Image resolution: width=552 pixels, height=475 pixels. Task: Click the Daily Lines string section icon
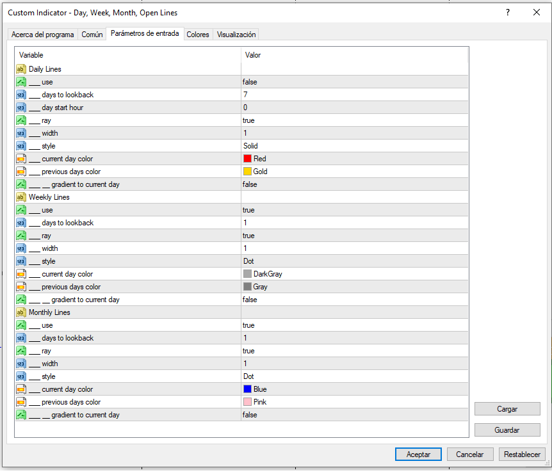point(20,69)
